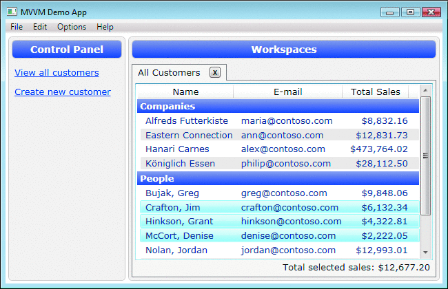Open the Help menu
The image size is (448, 289).
coord(105,27)
